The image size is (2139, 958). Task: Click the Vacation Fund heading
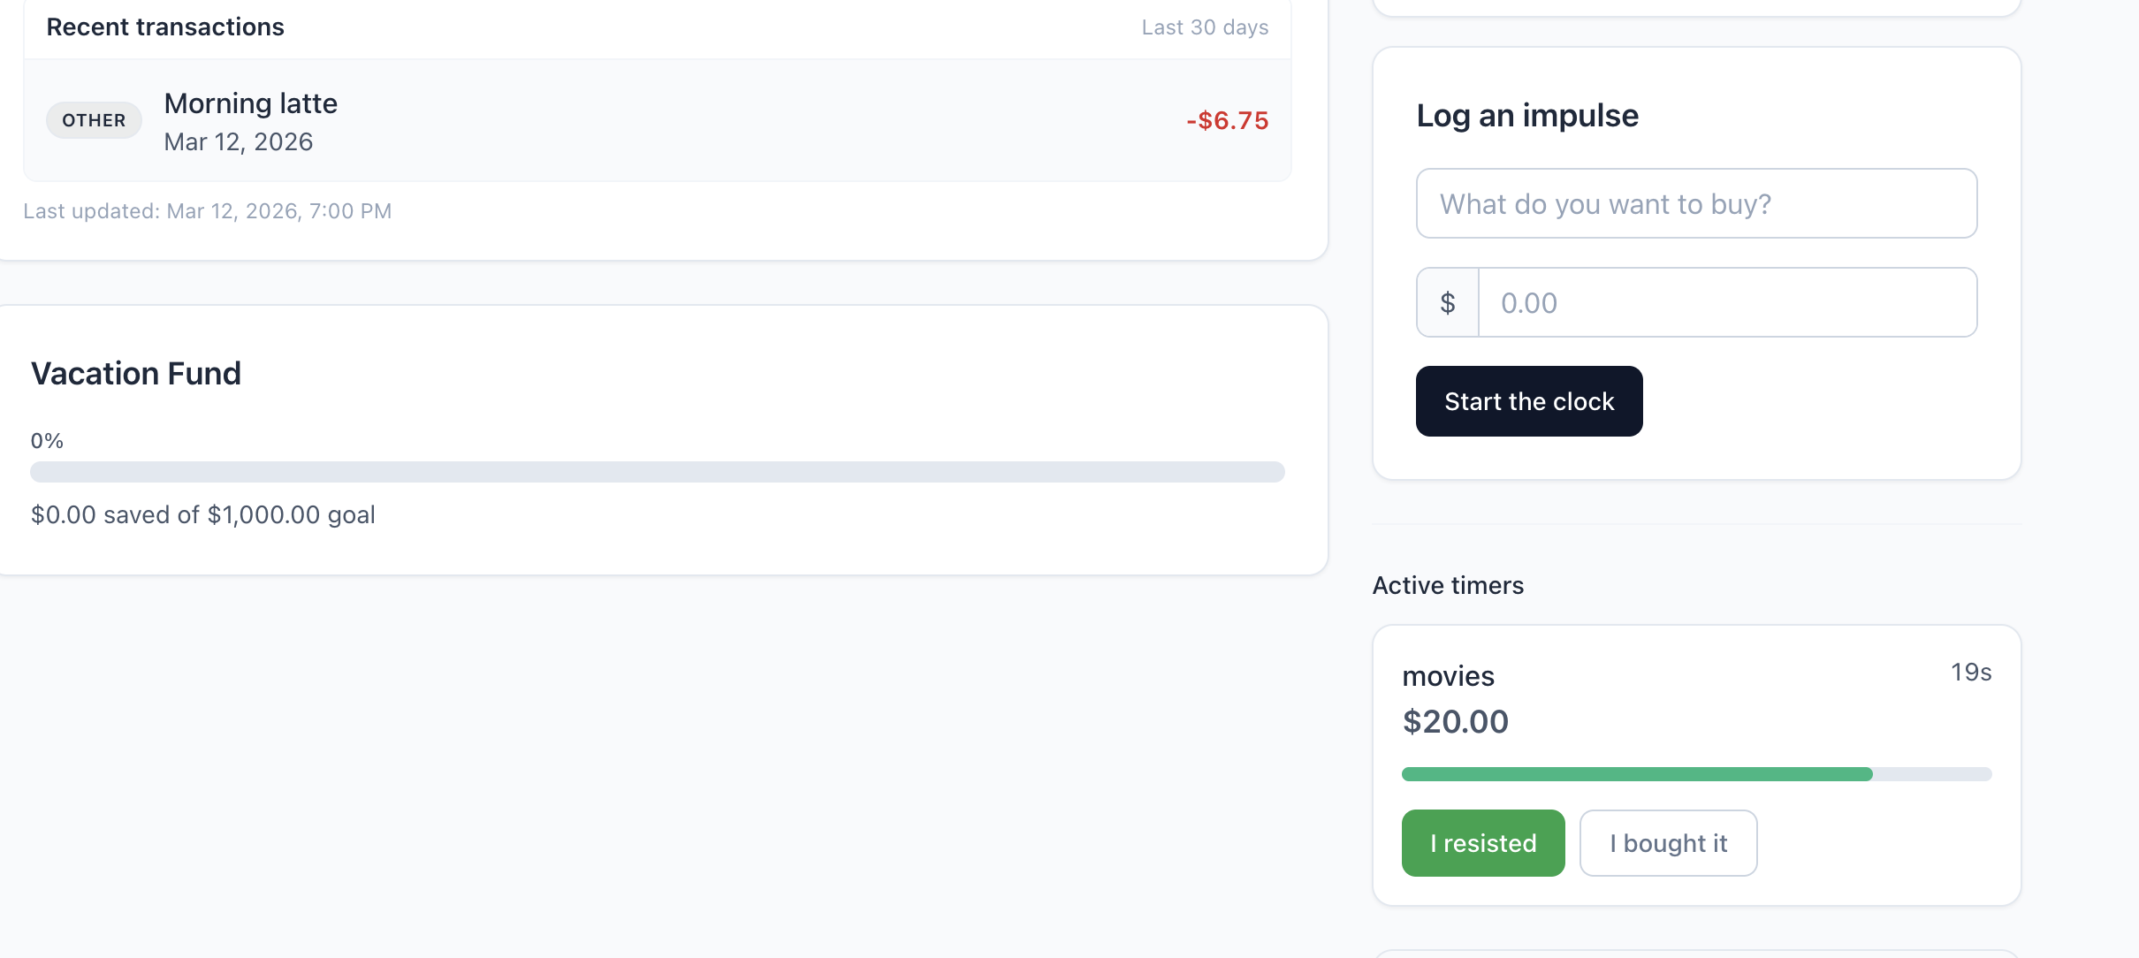coord(136,373)
